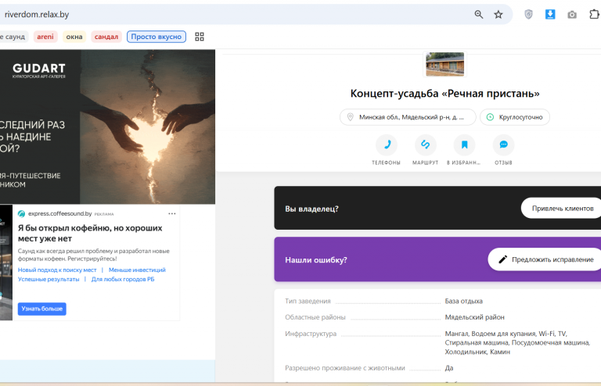Open the extensions puzzle icon
The width and height of the screenshot is (601, 386).
tap(594, 15)
